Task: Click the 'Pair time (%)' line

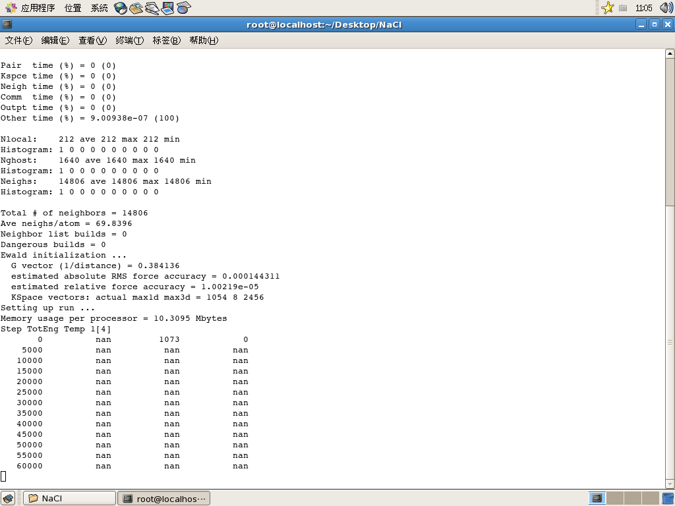Action: coord(58,65)
